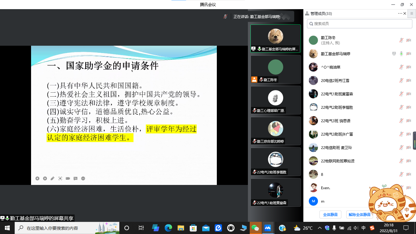Click the 全体静音 mute all button
Screen dimensions: 416x234
pos(330,214)
